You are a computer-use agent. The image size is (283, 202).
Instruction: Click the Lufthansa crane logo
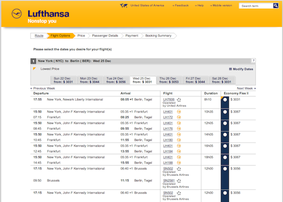(17, 14)
